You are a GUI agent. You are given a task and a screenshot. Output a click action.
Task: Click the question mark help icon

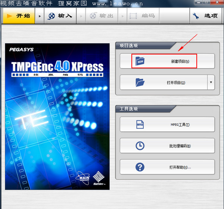[140, 167]
